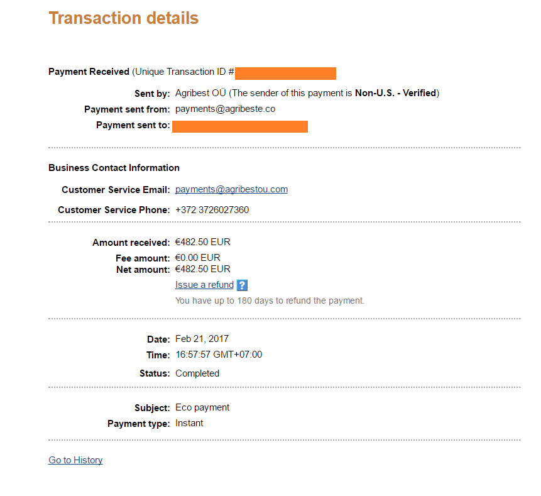Click the Eco payment subject text
The image size is (541, 496).
click(202, 407)
